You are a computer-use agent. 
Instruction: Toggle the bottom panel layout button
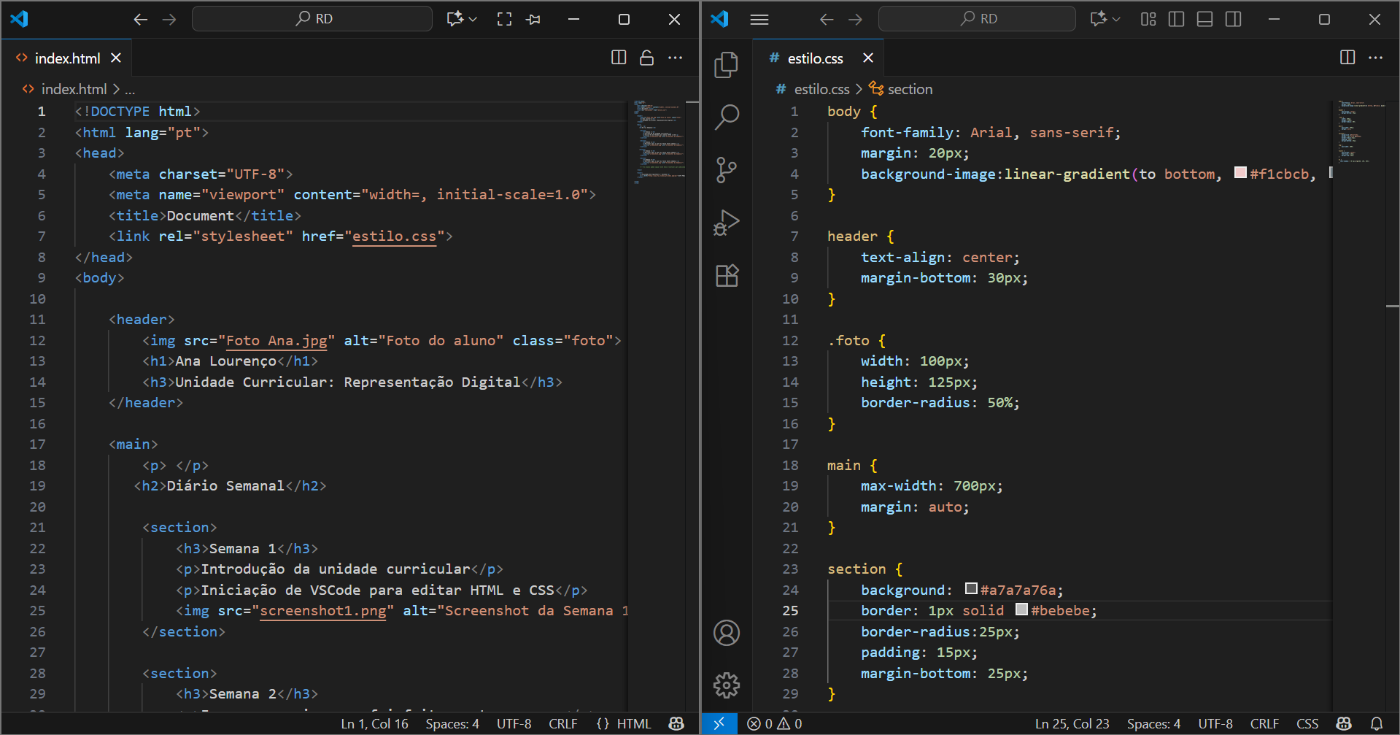coord(1204,19)
